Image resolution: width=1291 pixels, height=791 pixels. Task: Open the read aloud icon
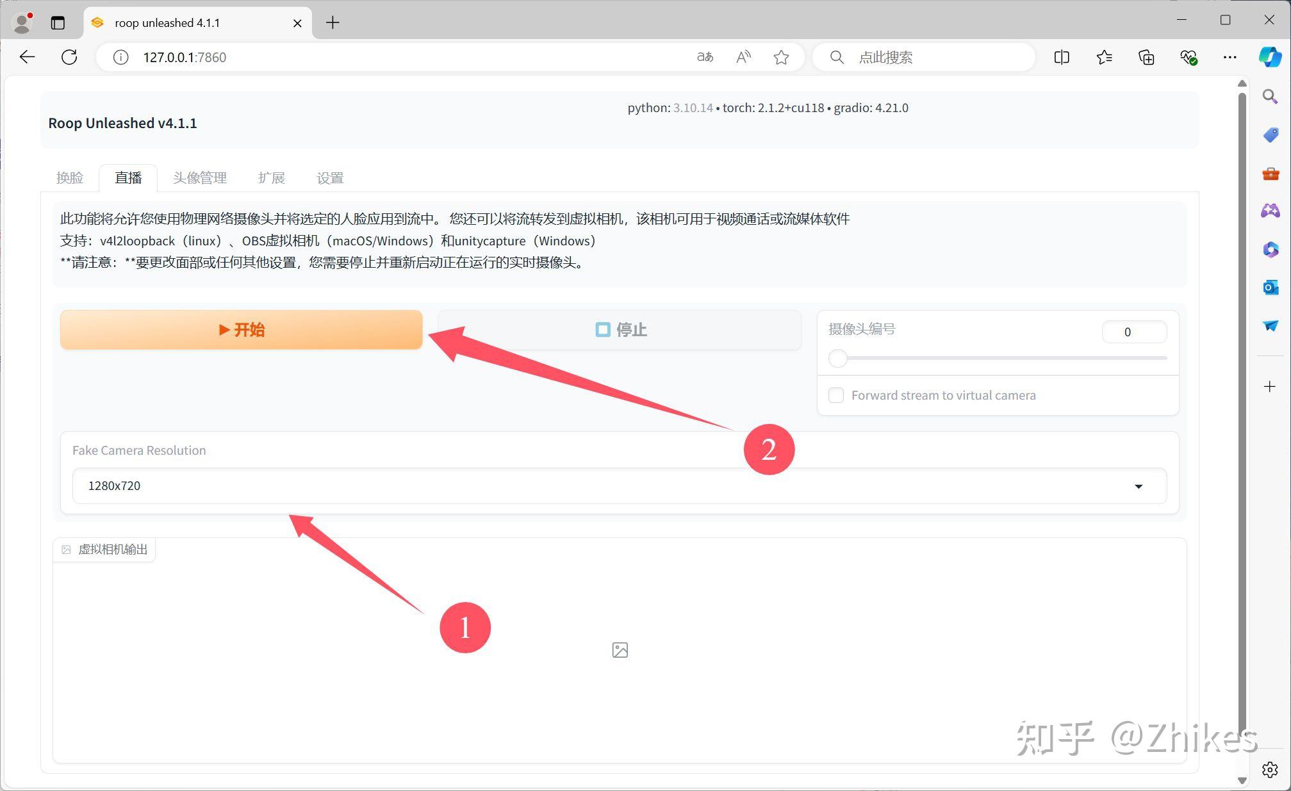coord(743,57)
